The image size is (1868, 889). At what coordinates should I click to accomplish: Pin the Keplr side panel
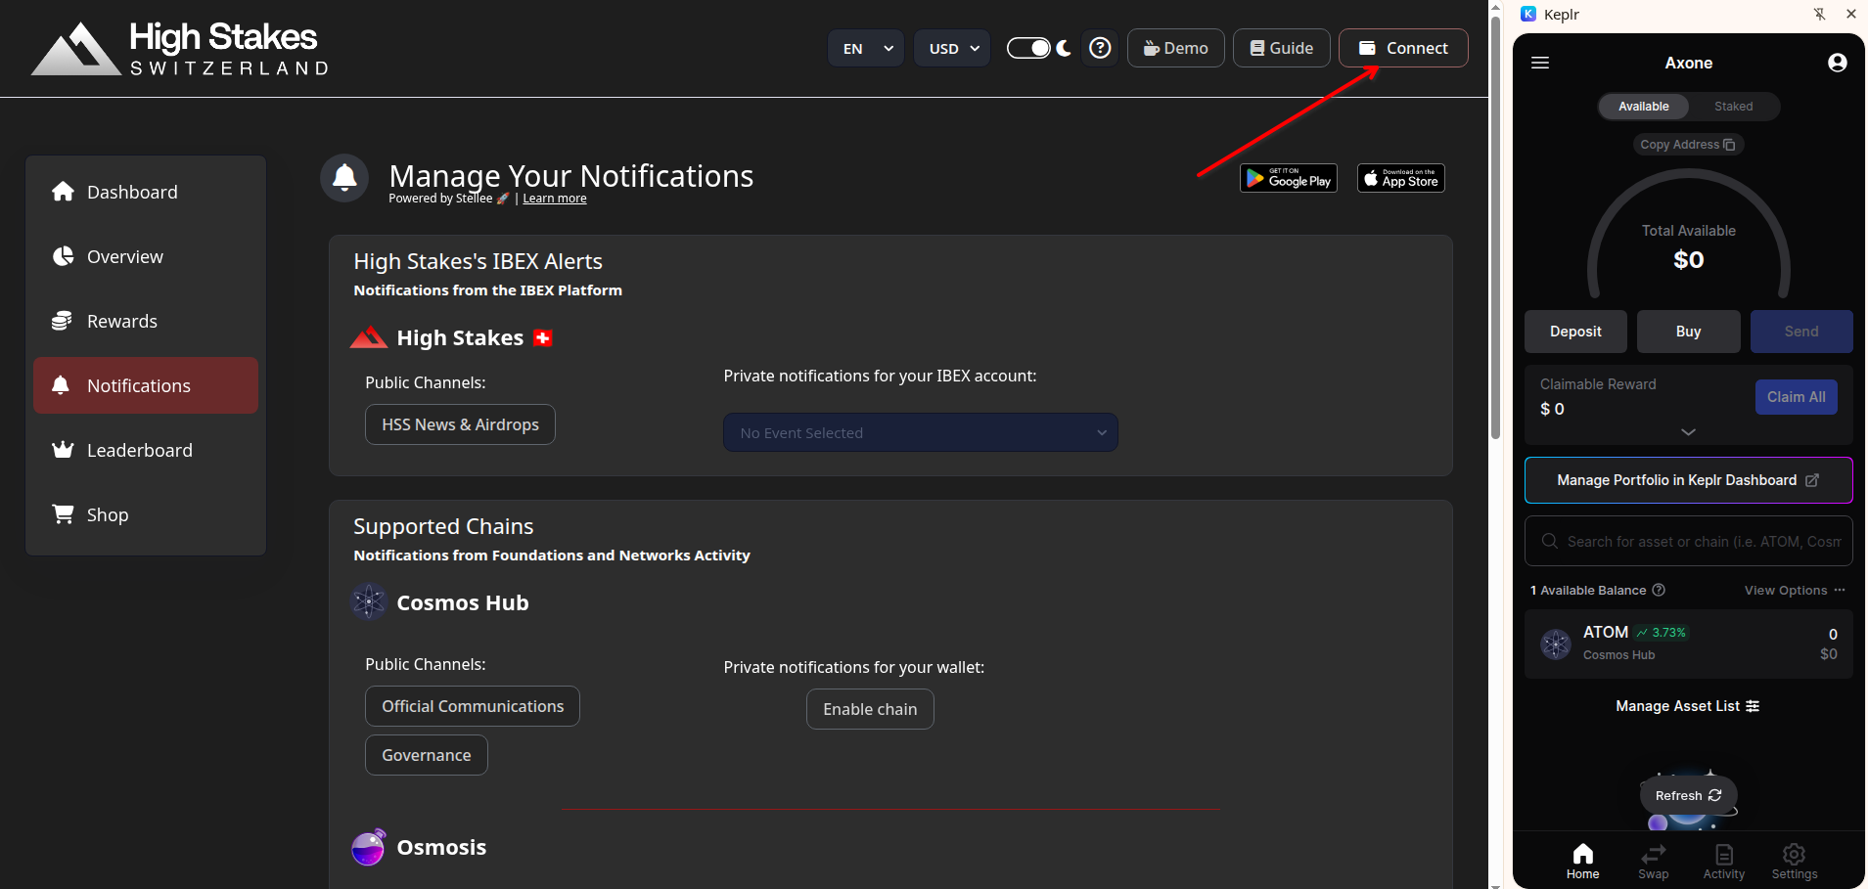pos(1819,14)
